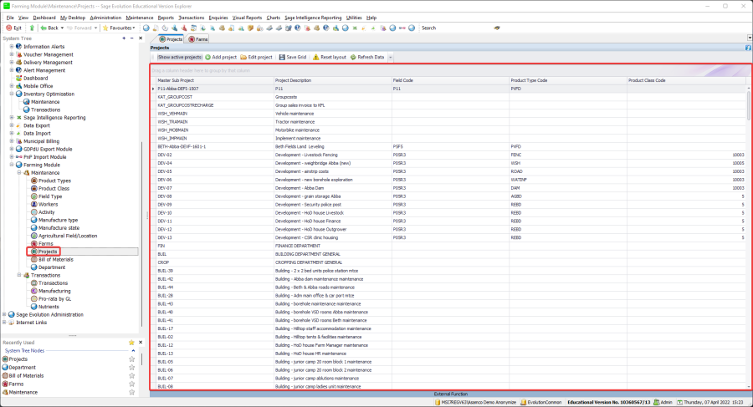Viewport: 753px width, 407px height.
Task: Sort by the Project Description column header
Action: 299,80
